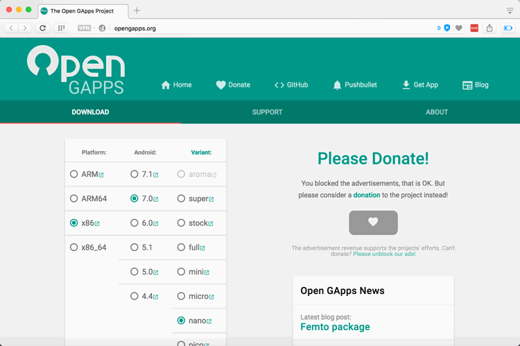
Task: Select the ARM64 platform radio button
Action: tap(73, 198)
